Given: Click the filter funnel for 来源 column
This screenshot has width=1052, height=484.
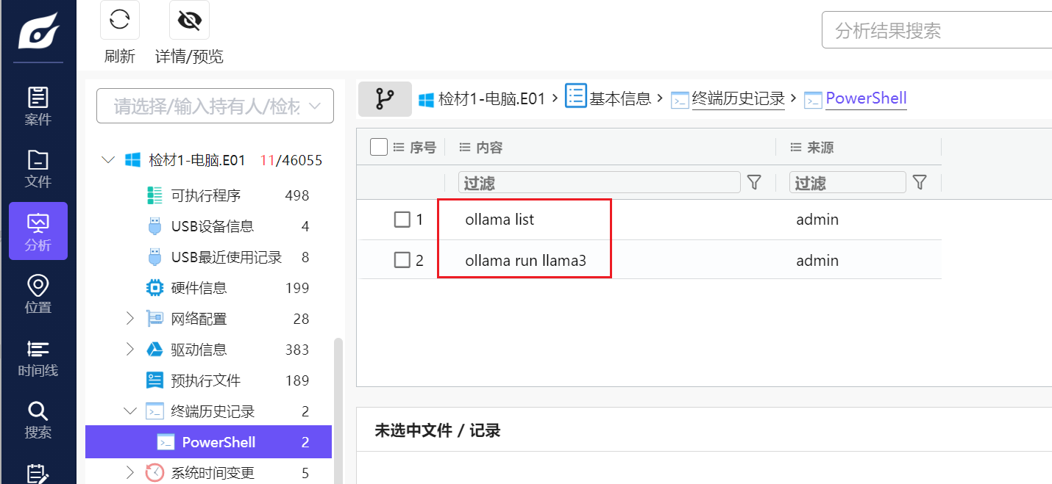Looking at the screenshot, I should (x=920, y=183).
